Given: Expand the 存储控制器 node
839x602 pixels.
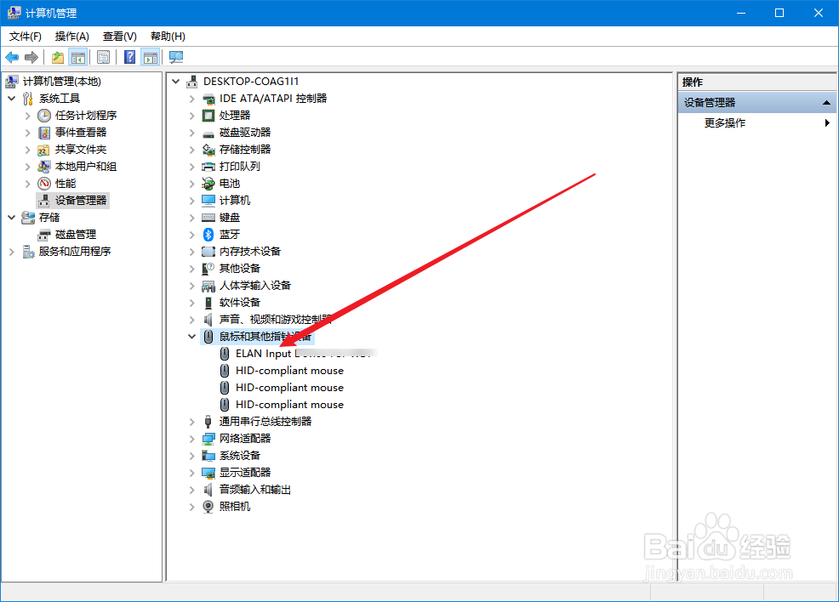Looking at the screenshot, I should (191, 150).
